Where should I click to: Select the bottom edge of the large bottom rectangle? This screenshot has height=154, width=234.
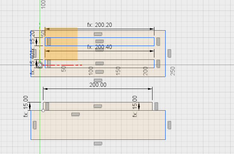tap(98, 139)
